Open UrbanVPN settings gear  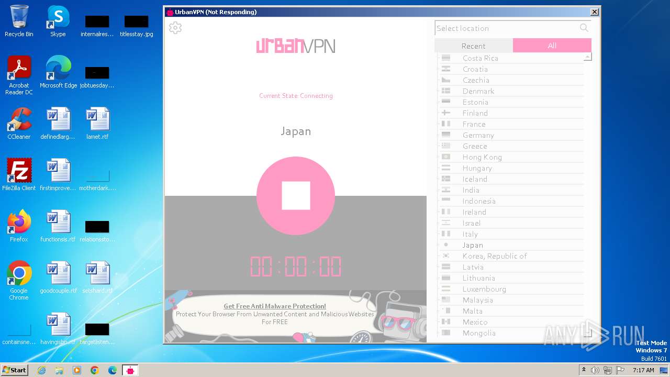[x=175, y=28]
